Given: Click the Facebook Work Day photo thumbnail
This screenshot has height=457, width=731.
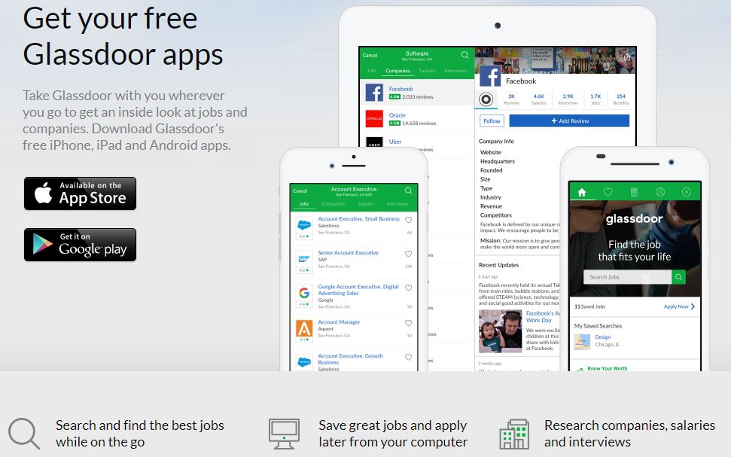Looking at the screenshot, I should point(500,331).
